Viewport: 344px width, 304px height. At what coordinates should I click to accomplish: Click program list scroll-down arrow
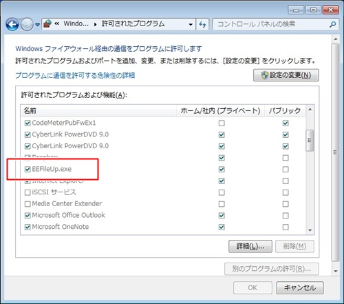(310, 230)
